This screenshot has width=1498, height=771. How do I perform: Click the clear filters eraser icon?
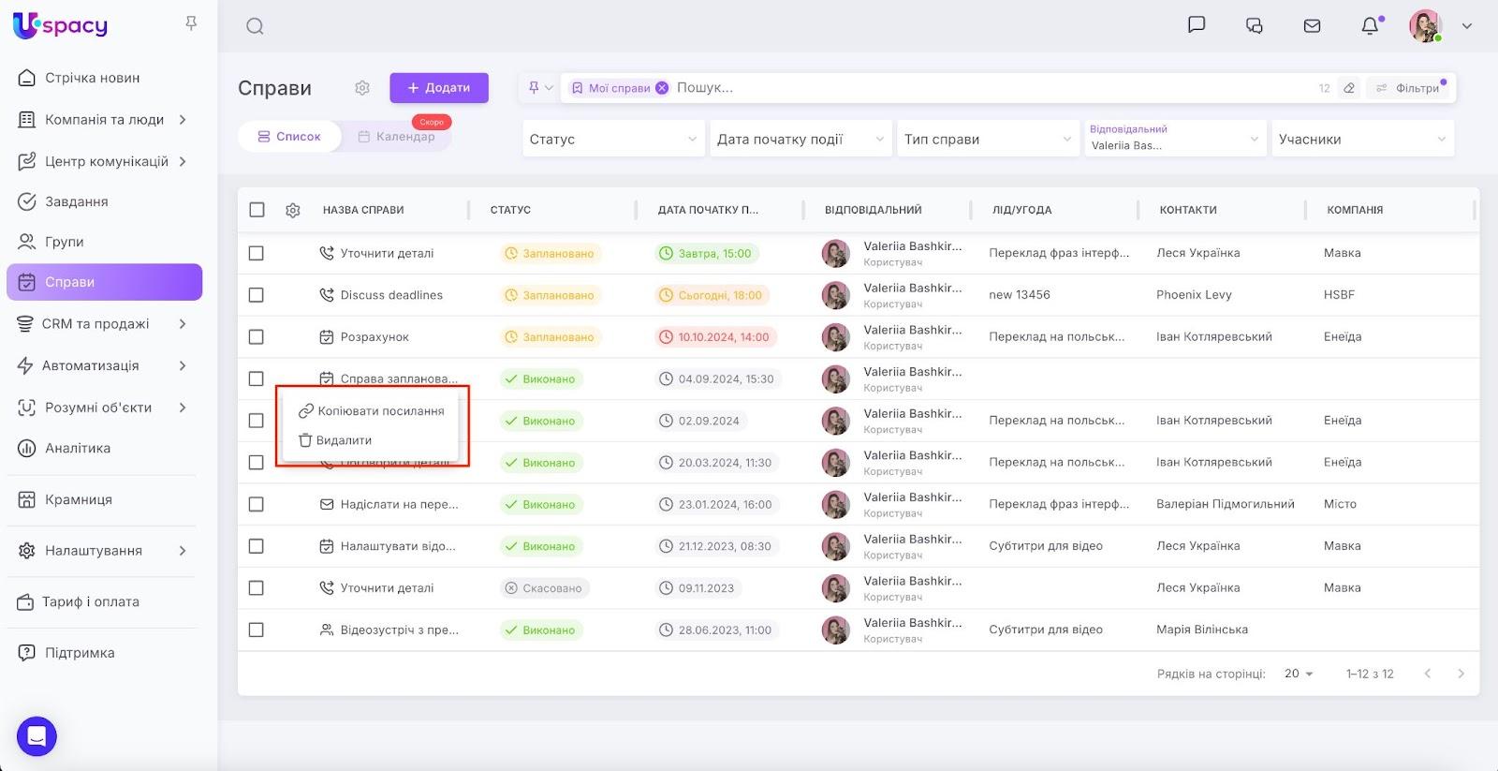(x=1349, y=88)
